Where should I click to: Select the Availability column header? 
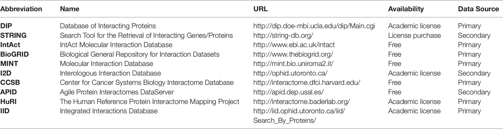(406, 9)
